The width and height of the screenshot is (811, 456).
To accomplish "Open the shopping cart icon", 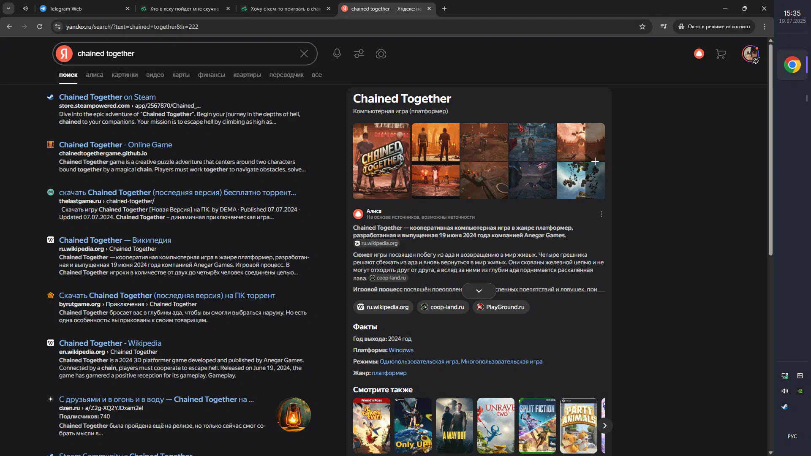I will [x=721, y=54].
